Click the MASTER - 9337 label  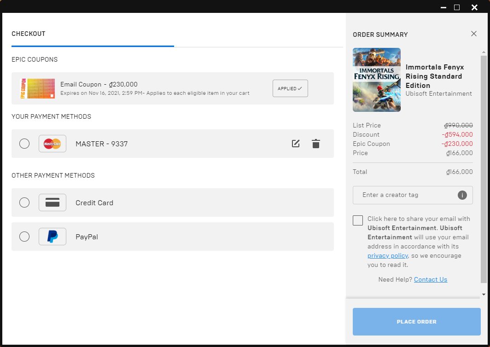102,144
